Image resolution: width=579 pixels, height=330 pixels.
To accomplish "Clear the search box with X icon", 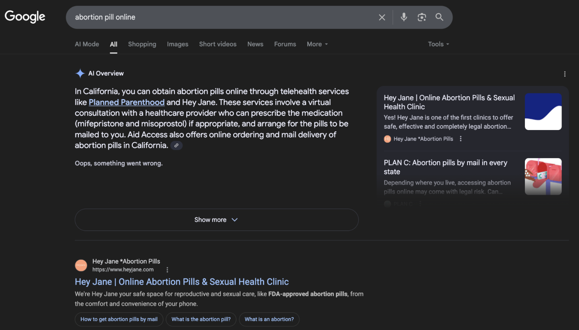I will (x=382, y=17).
